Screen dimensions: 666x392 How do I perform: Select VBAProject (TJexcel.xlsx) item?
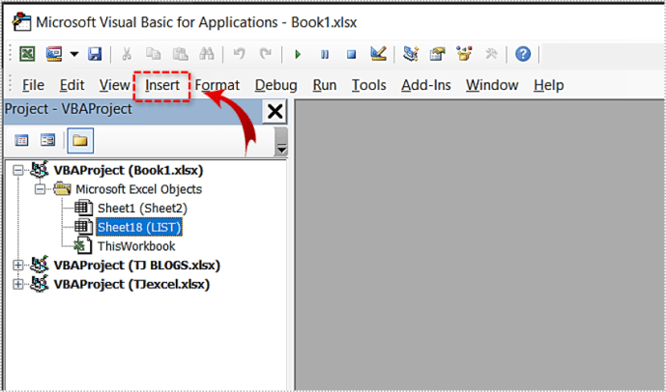pyautogui.click(x=131, y=284)
